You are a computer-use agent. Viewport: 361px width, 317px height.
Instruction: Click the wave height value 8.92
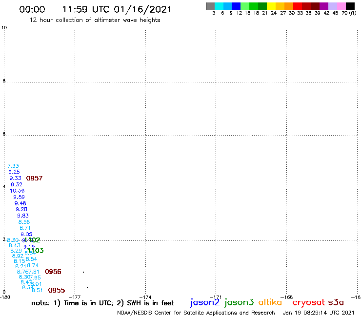pyautogui.click(x=18, y=256)
